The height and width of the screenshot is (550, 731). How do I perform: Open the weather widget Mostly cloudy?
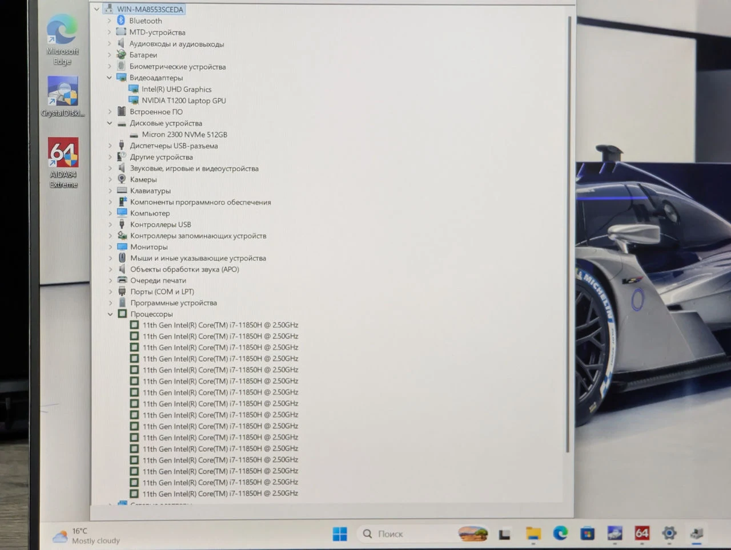coord(87,536)
